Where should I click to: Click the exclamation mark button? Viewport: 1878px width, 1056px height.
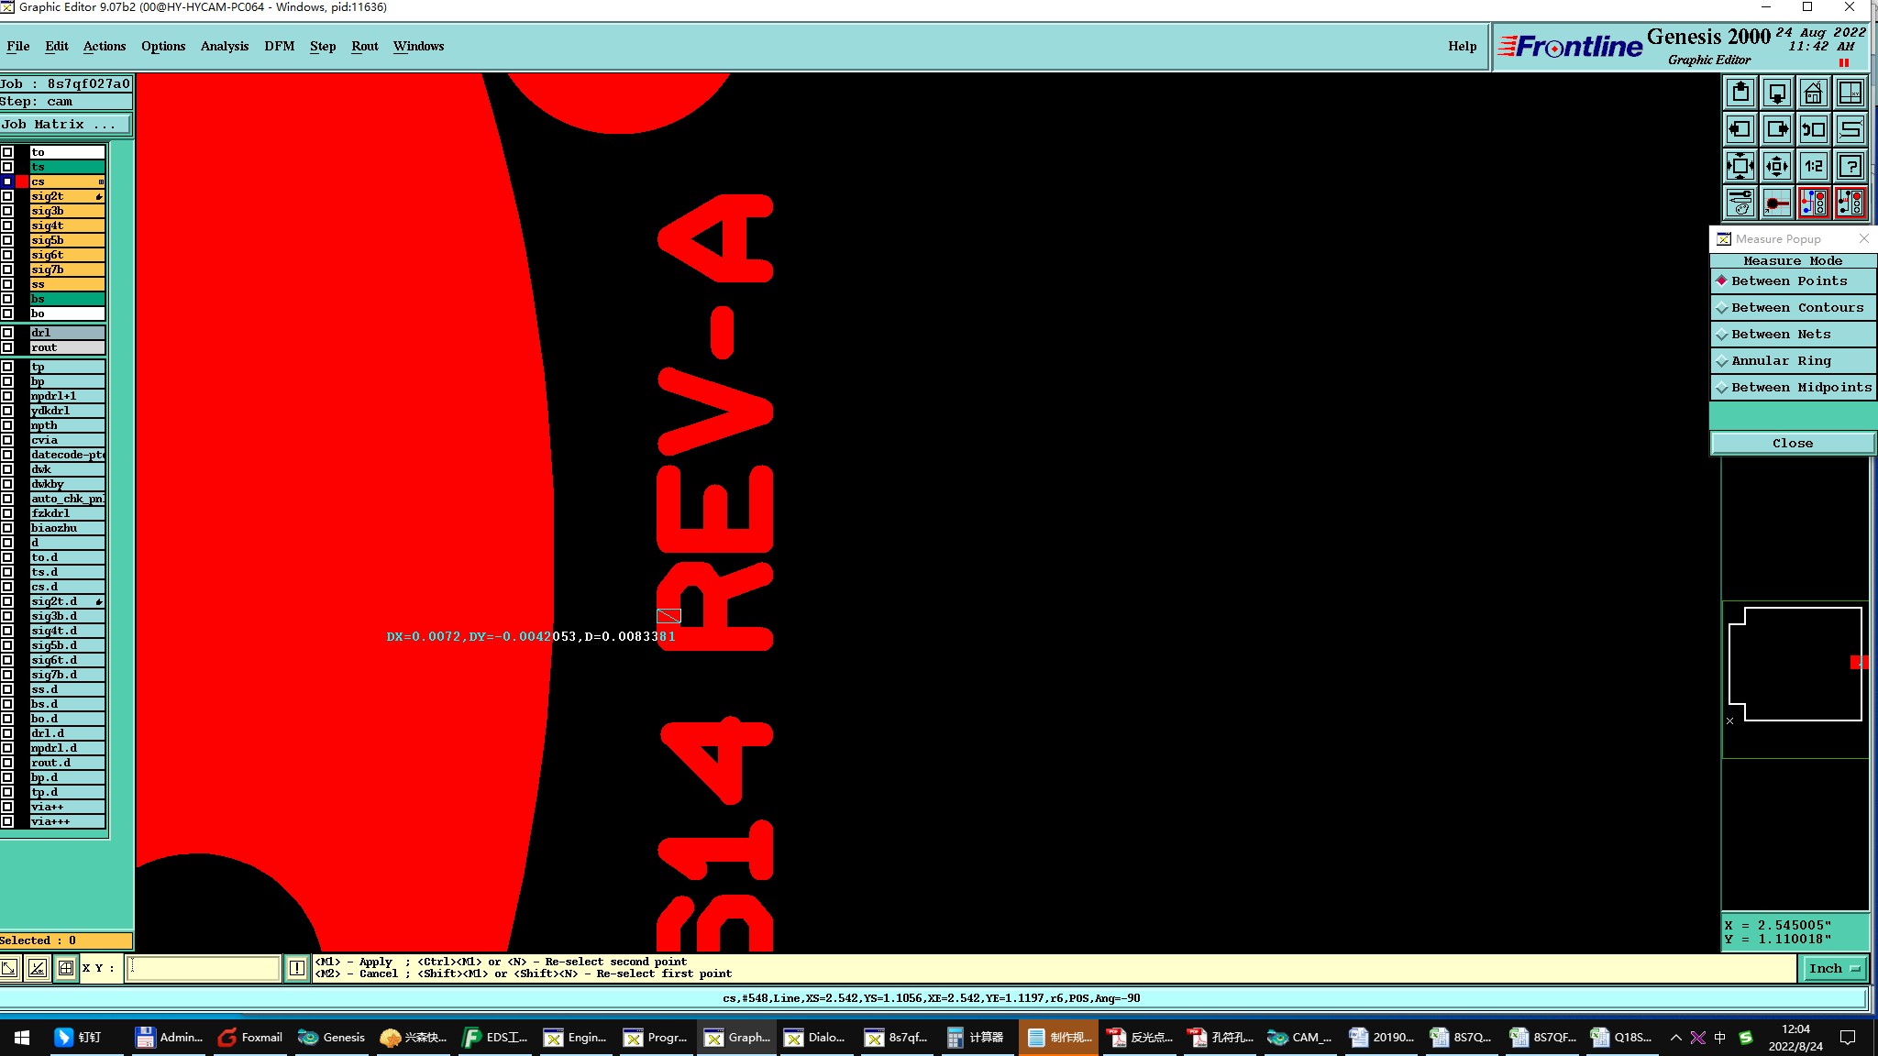[297, 968]
